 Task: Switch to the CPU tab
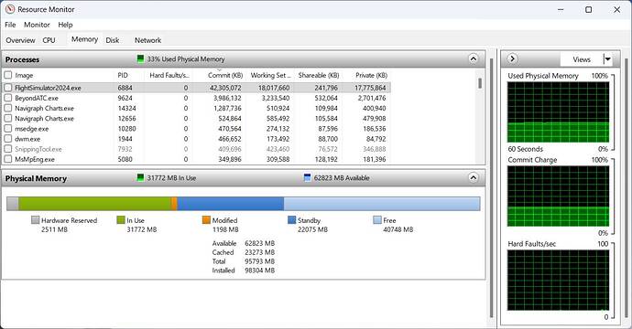[49, 40]
